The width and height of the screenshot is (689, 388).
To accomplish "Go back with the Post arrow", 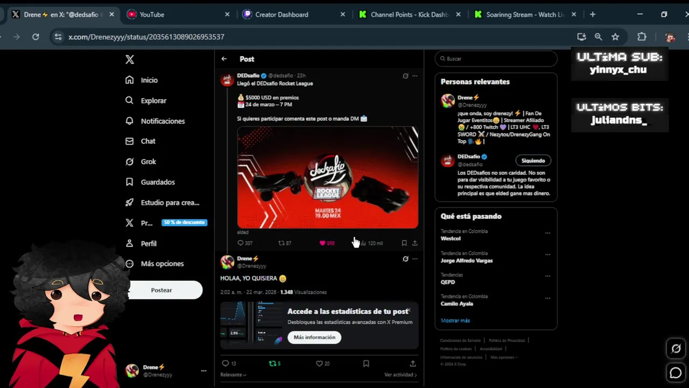I will pos(224,59).
